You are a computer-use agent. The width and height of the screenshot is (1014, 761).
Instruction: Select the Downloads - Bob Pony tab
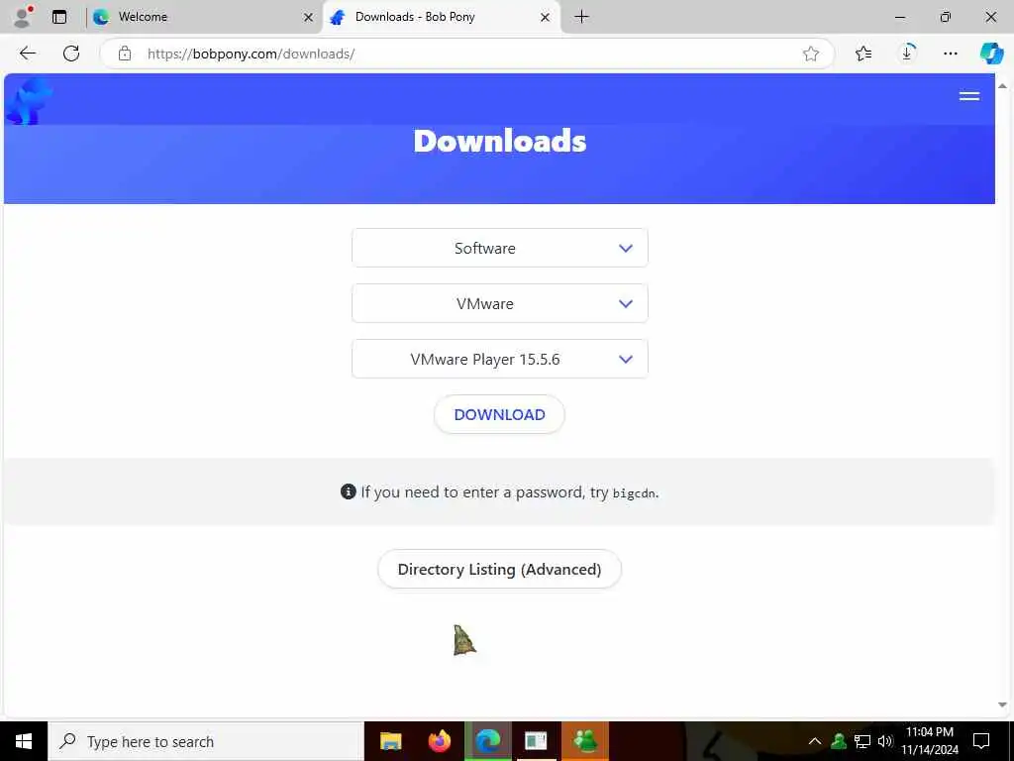tap(441, 17)
